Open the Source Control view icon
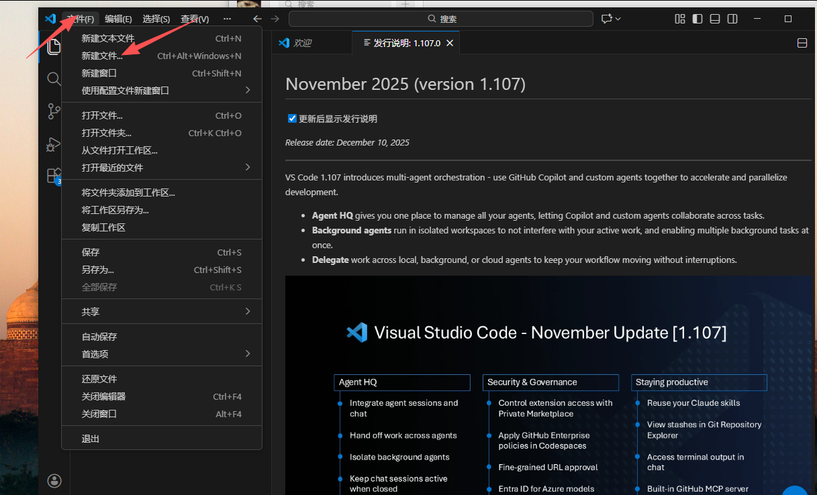Screen dimensions: 817x495 (x=54, y=111)
